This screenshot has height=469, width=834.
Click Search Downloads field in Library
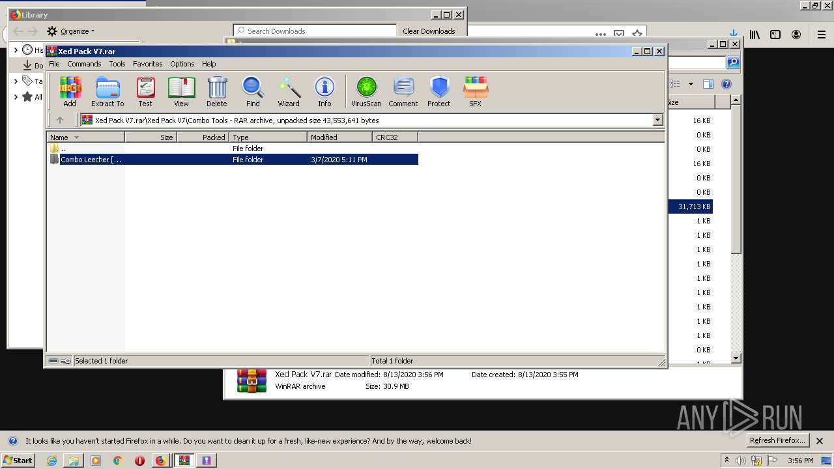(x=315, y=31)
